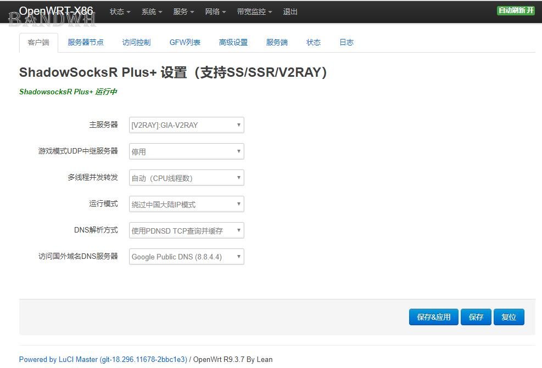
Task: Switch to the 访问控制 tab
Action: click(136, 42)
